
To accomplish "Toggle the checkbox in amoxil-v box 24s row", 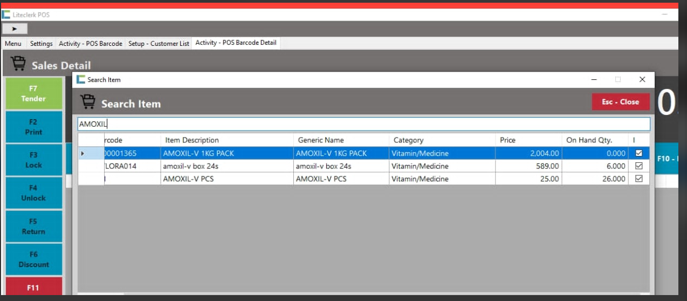I will (639, 166).
